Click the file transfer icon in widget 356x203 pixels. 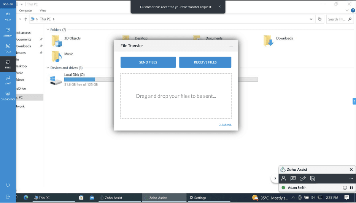[x=313, y=179]
